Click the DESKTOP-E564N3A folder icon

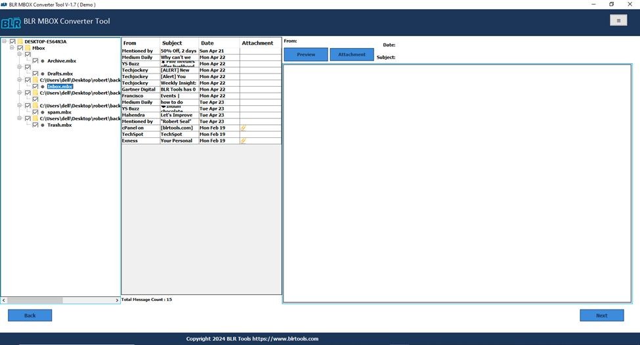(x=20, y=41)
